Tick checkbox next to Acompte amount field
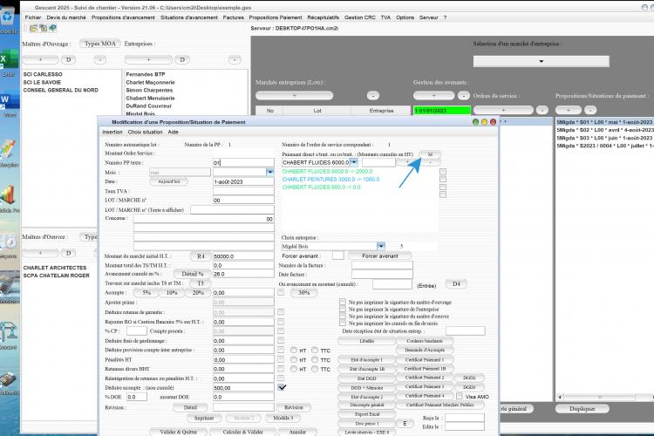 (281, 292)
